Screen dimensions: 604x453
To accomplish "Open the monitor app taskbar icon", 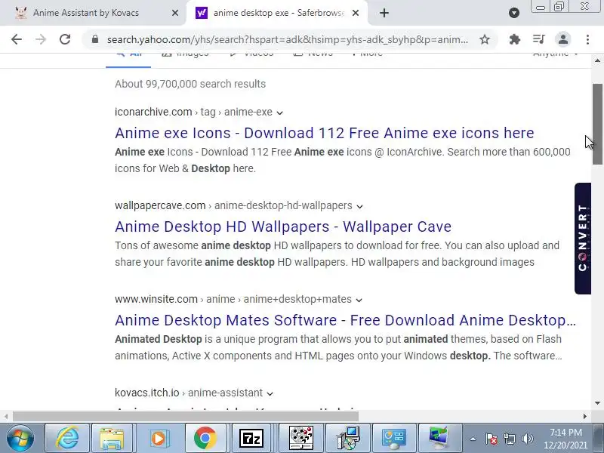I will pos(439,438).
